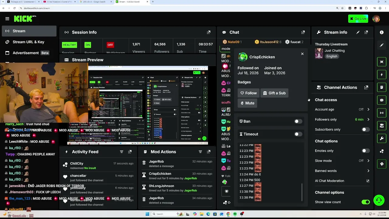Open JagerRob link in timeout entry for CrispEchicken
389x219 pixels.
[x=191, y=178]
